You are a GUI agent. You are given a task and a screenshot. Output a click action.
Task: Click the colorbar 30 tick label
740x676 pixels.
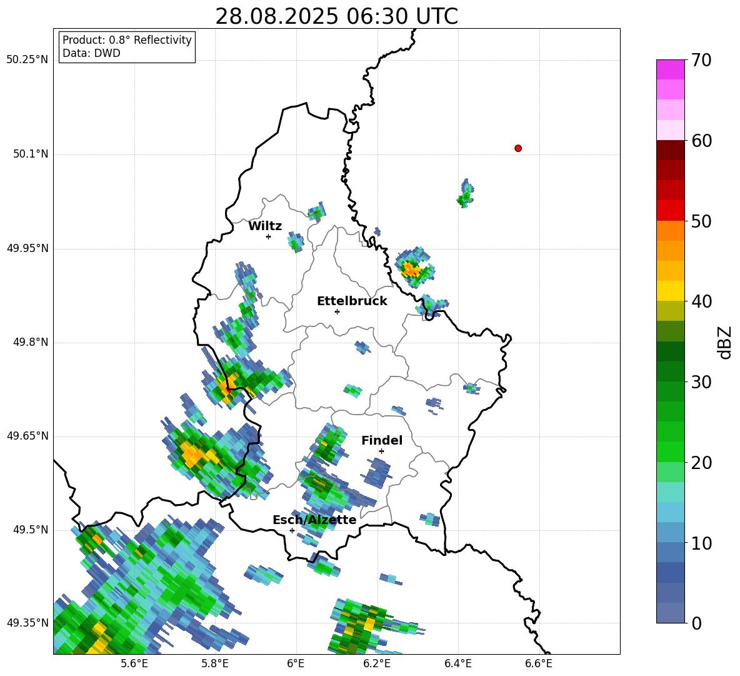coord(701,382)
